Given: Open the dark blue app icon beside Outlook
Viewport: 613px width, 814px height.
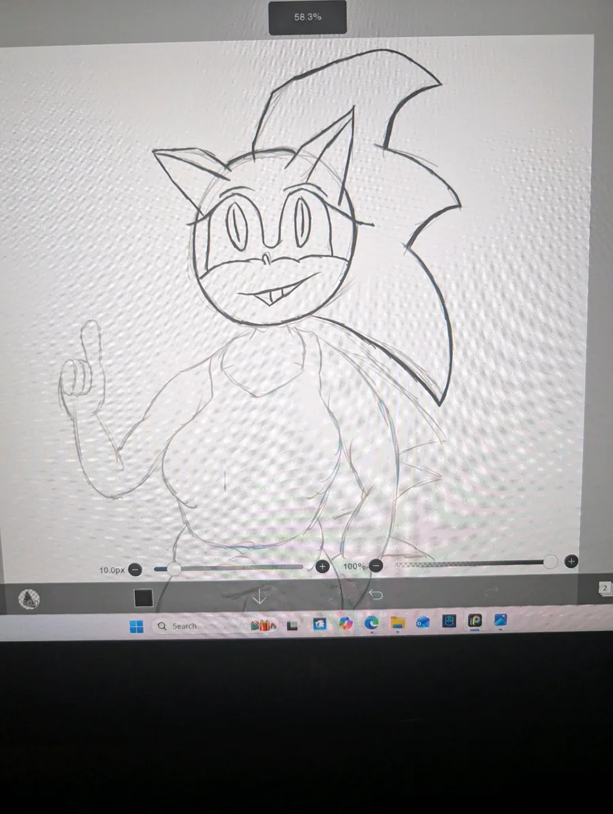Looking at the screenshot, I should pyautogui.click(x=449, y=621).
